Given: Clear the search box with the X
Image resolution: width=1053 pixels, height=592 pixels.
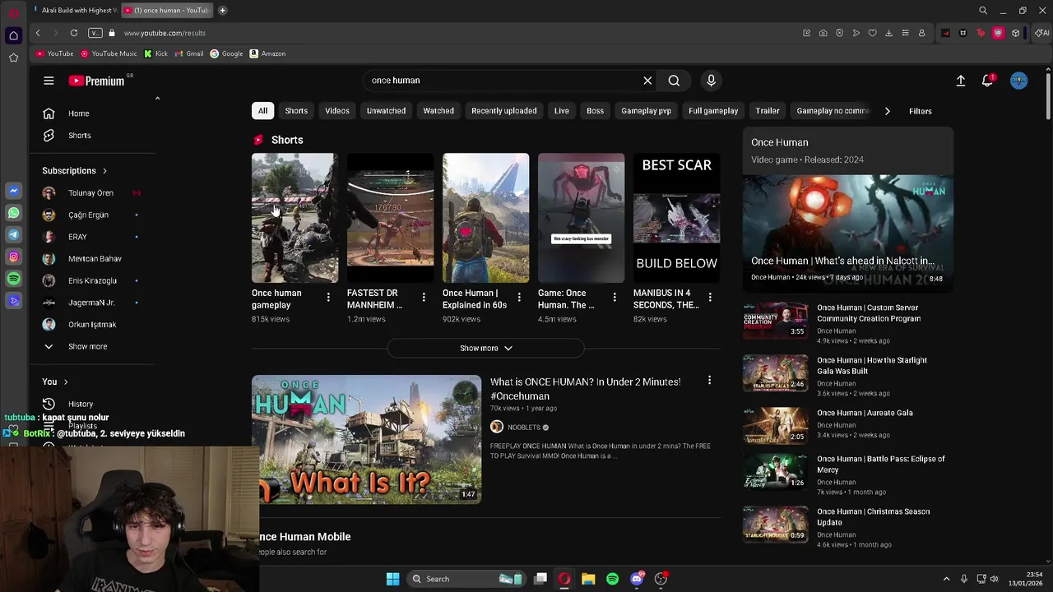Looking at the screenshot, I should pos(647,81).
